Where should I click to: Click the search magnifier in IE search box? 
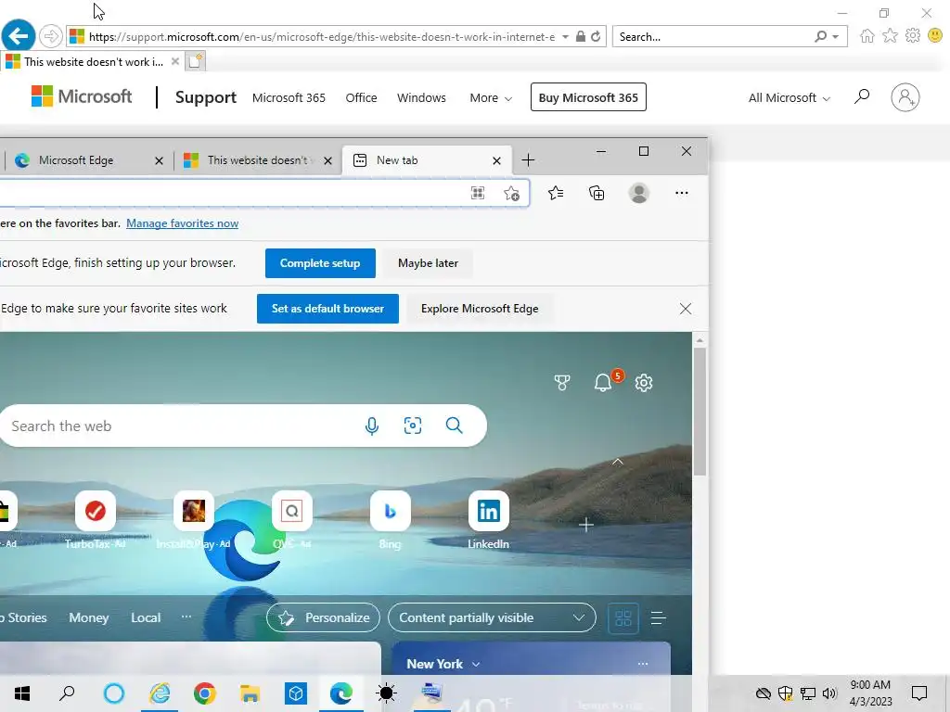(x=820, y=36)
